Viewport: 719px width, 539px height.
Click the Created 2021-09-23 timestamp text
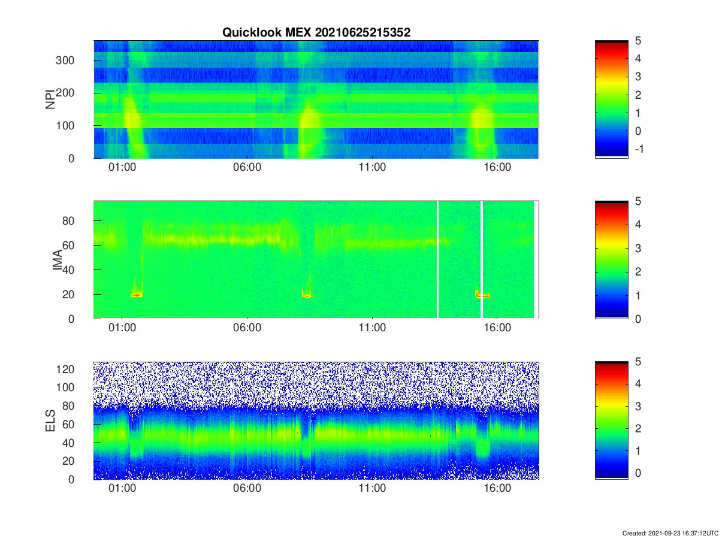coord(669,533)
